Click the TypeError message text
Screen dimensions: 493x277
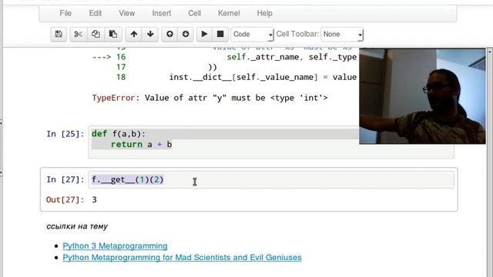tap(210, 98)
